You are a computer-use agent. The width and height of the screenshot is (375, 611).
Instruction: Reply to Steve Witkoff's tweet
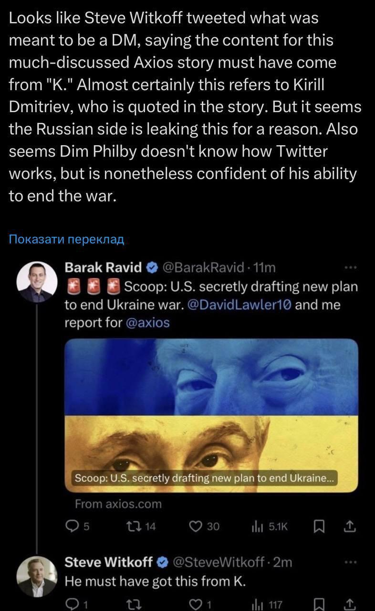point(71,605)
